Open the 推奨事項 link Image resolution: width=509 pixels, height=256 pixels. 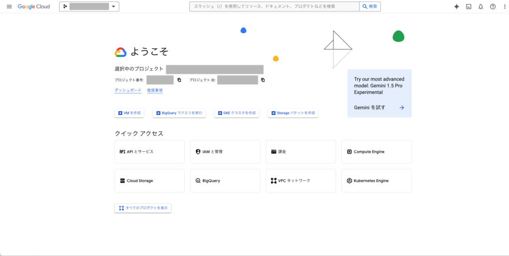[x=155, y=90]
